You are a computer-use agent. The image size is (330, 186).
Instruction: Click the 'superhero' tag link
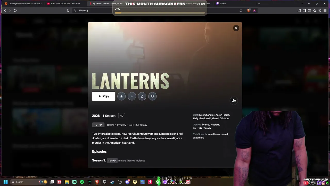(199, 138)
